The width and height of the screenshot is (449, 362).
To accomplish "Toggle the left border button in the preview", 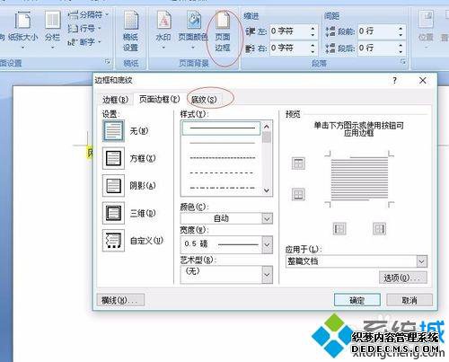I will click(339, 229).
